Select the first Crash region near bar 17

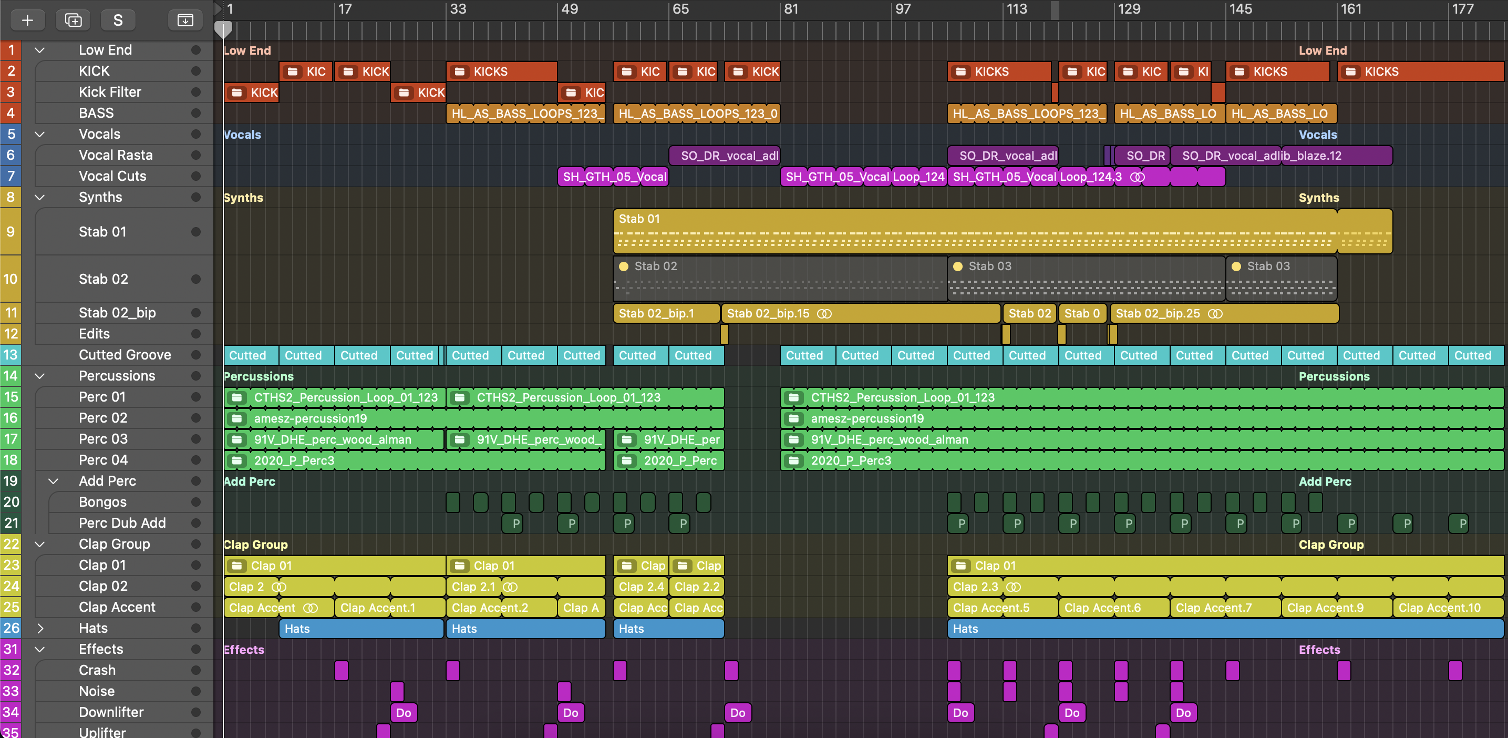click(342, 671)
